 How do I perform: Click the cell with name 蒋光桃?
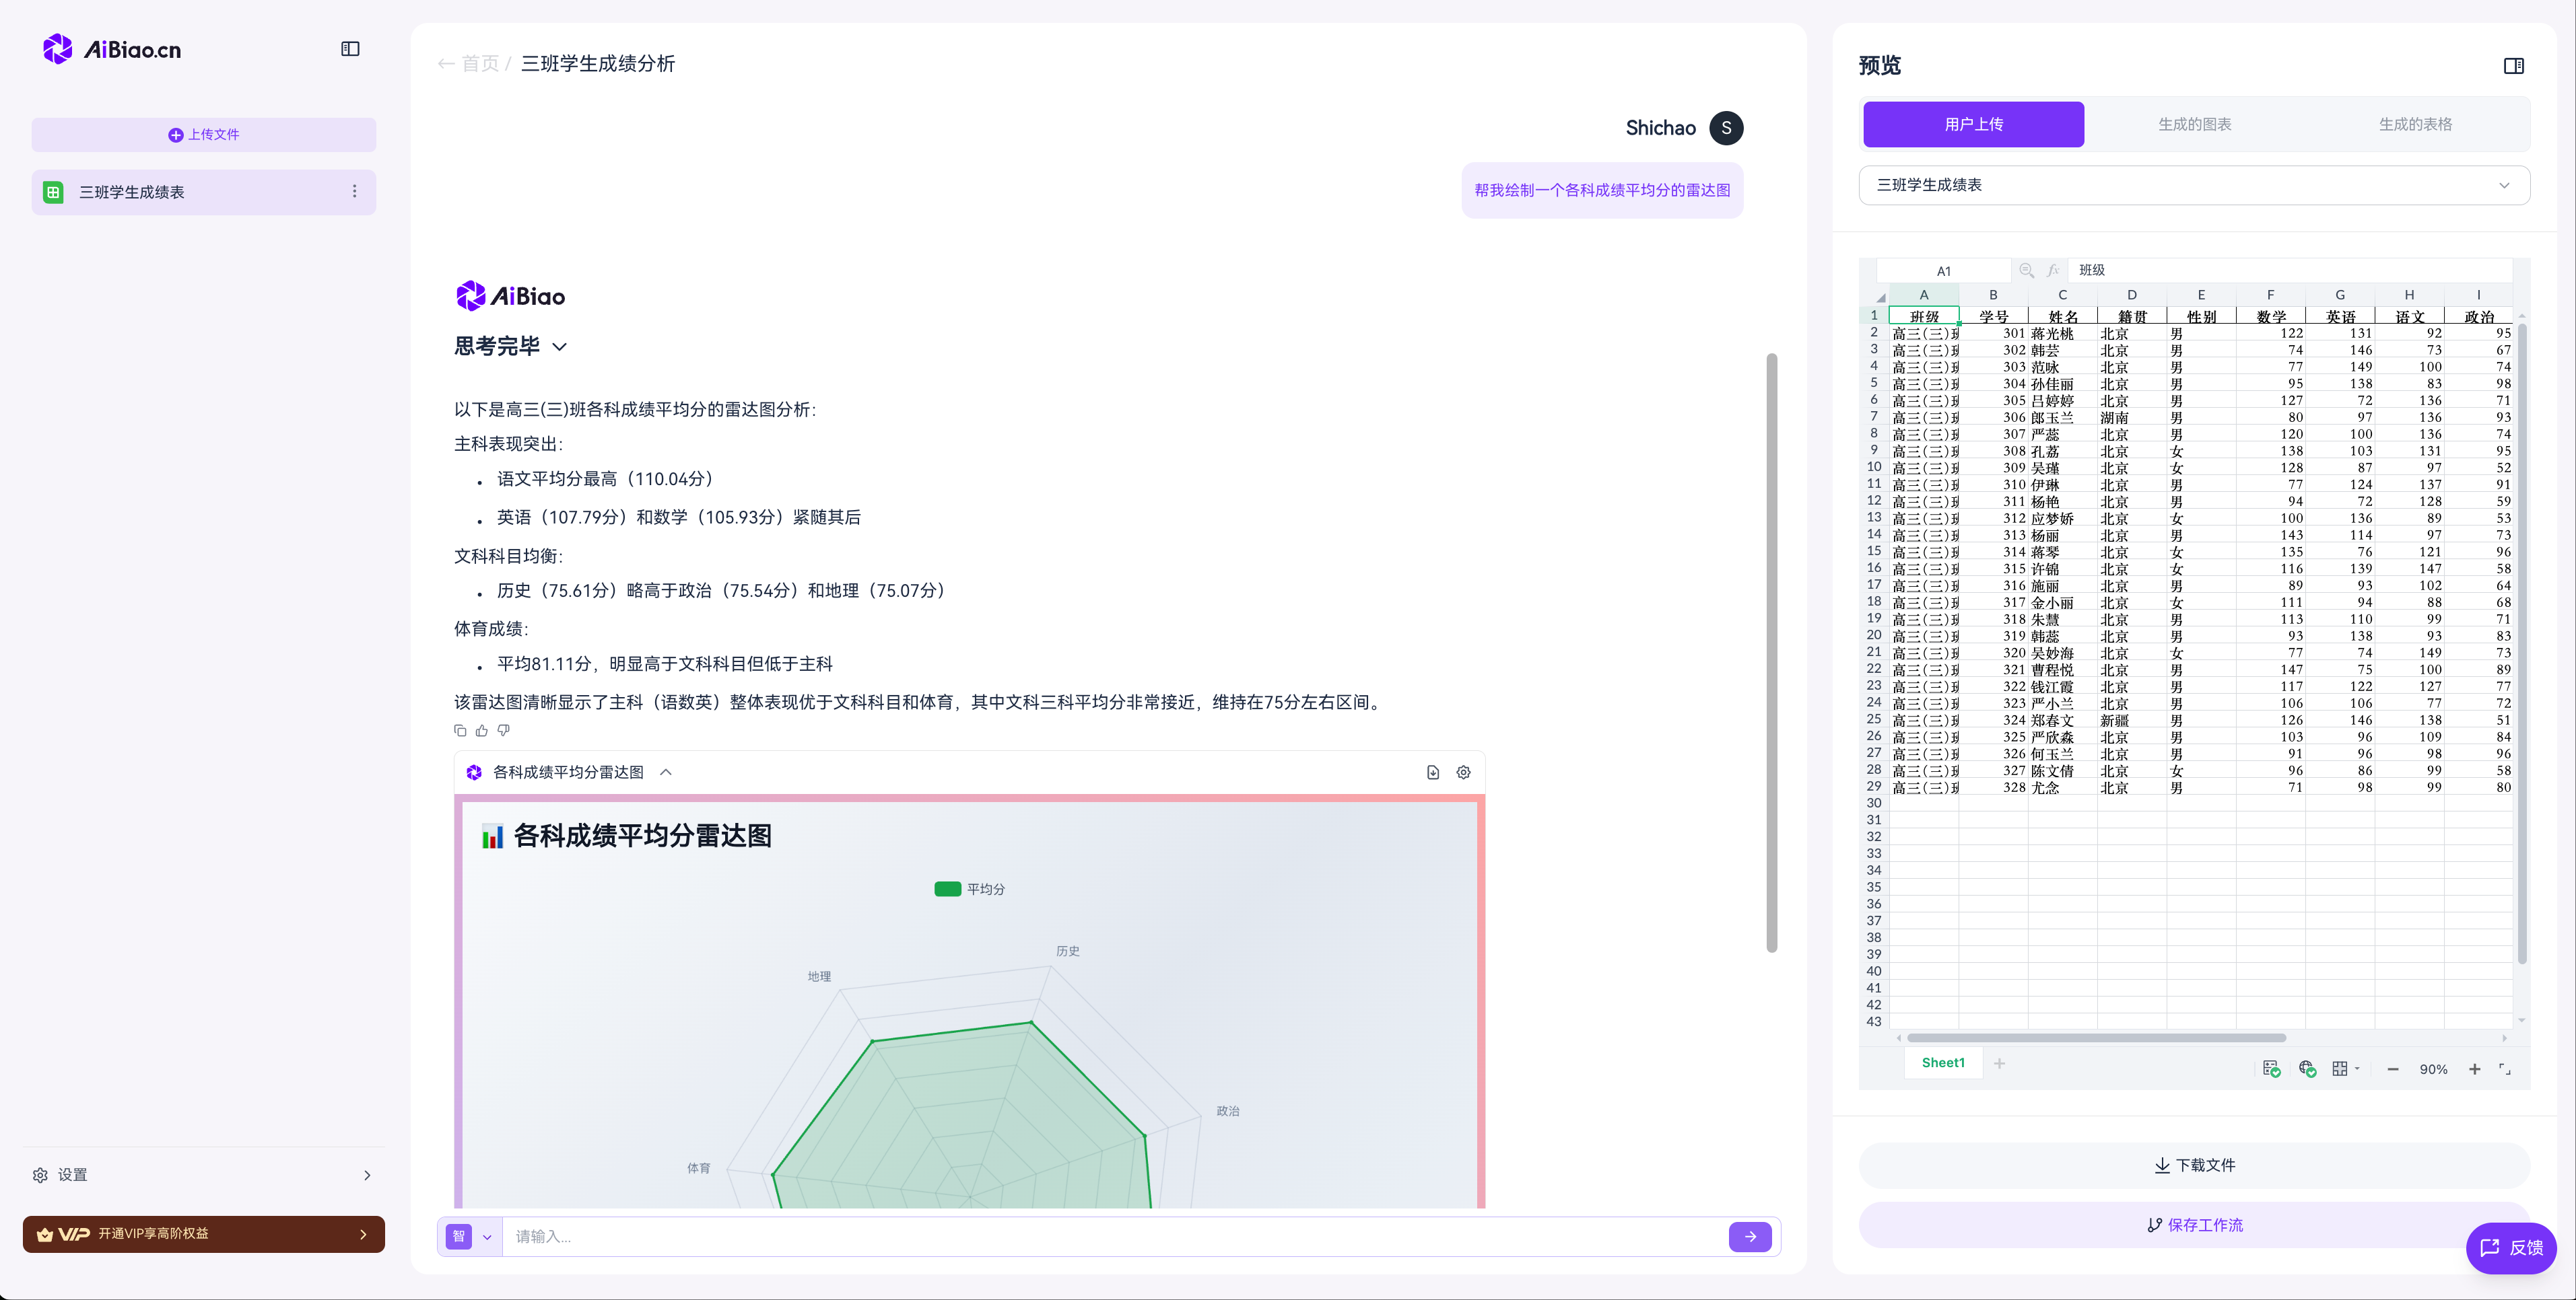pos(2062,334)
